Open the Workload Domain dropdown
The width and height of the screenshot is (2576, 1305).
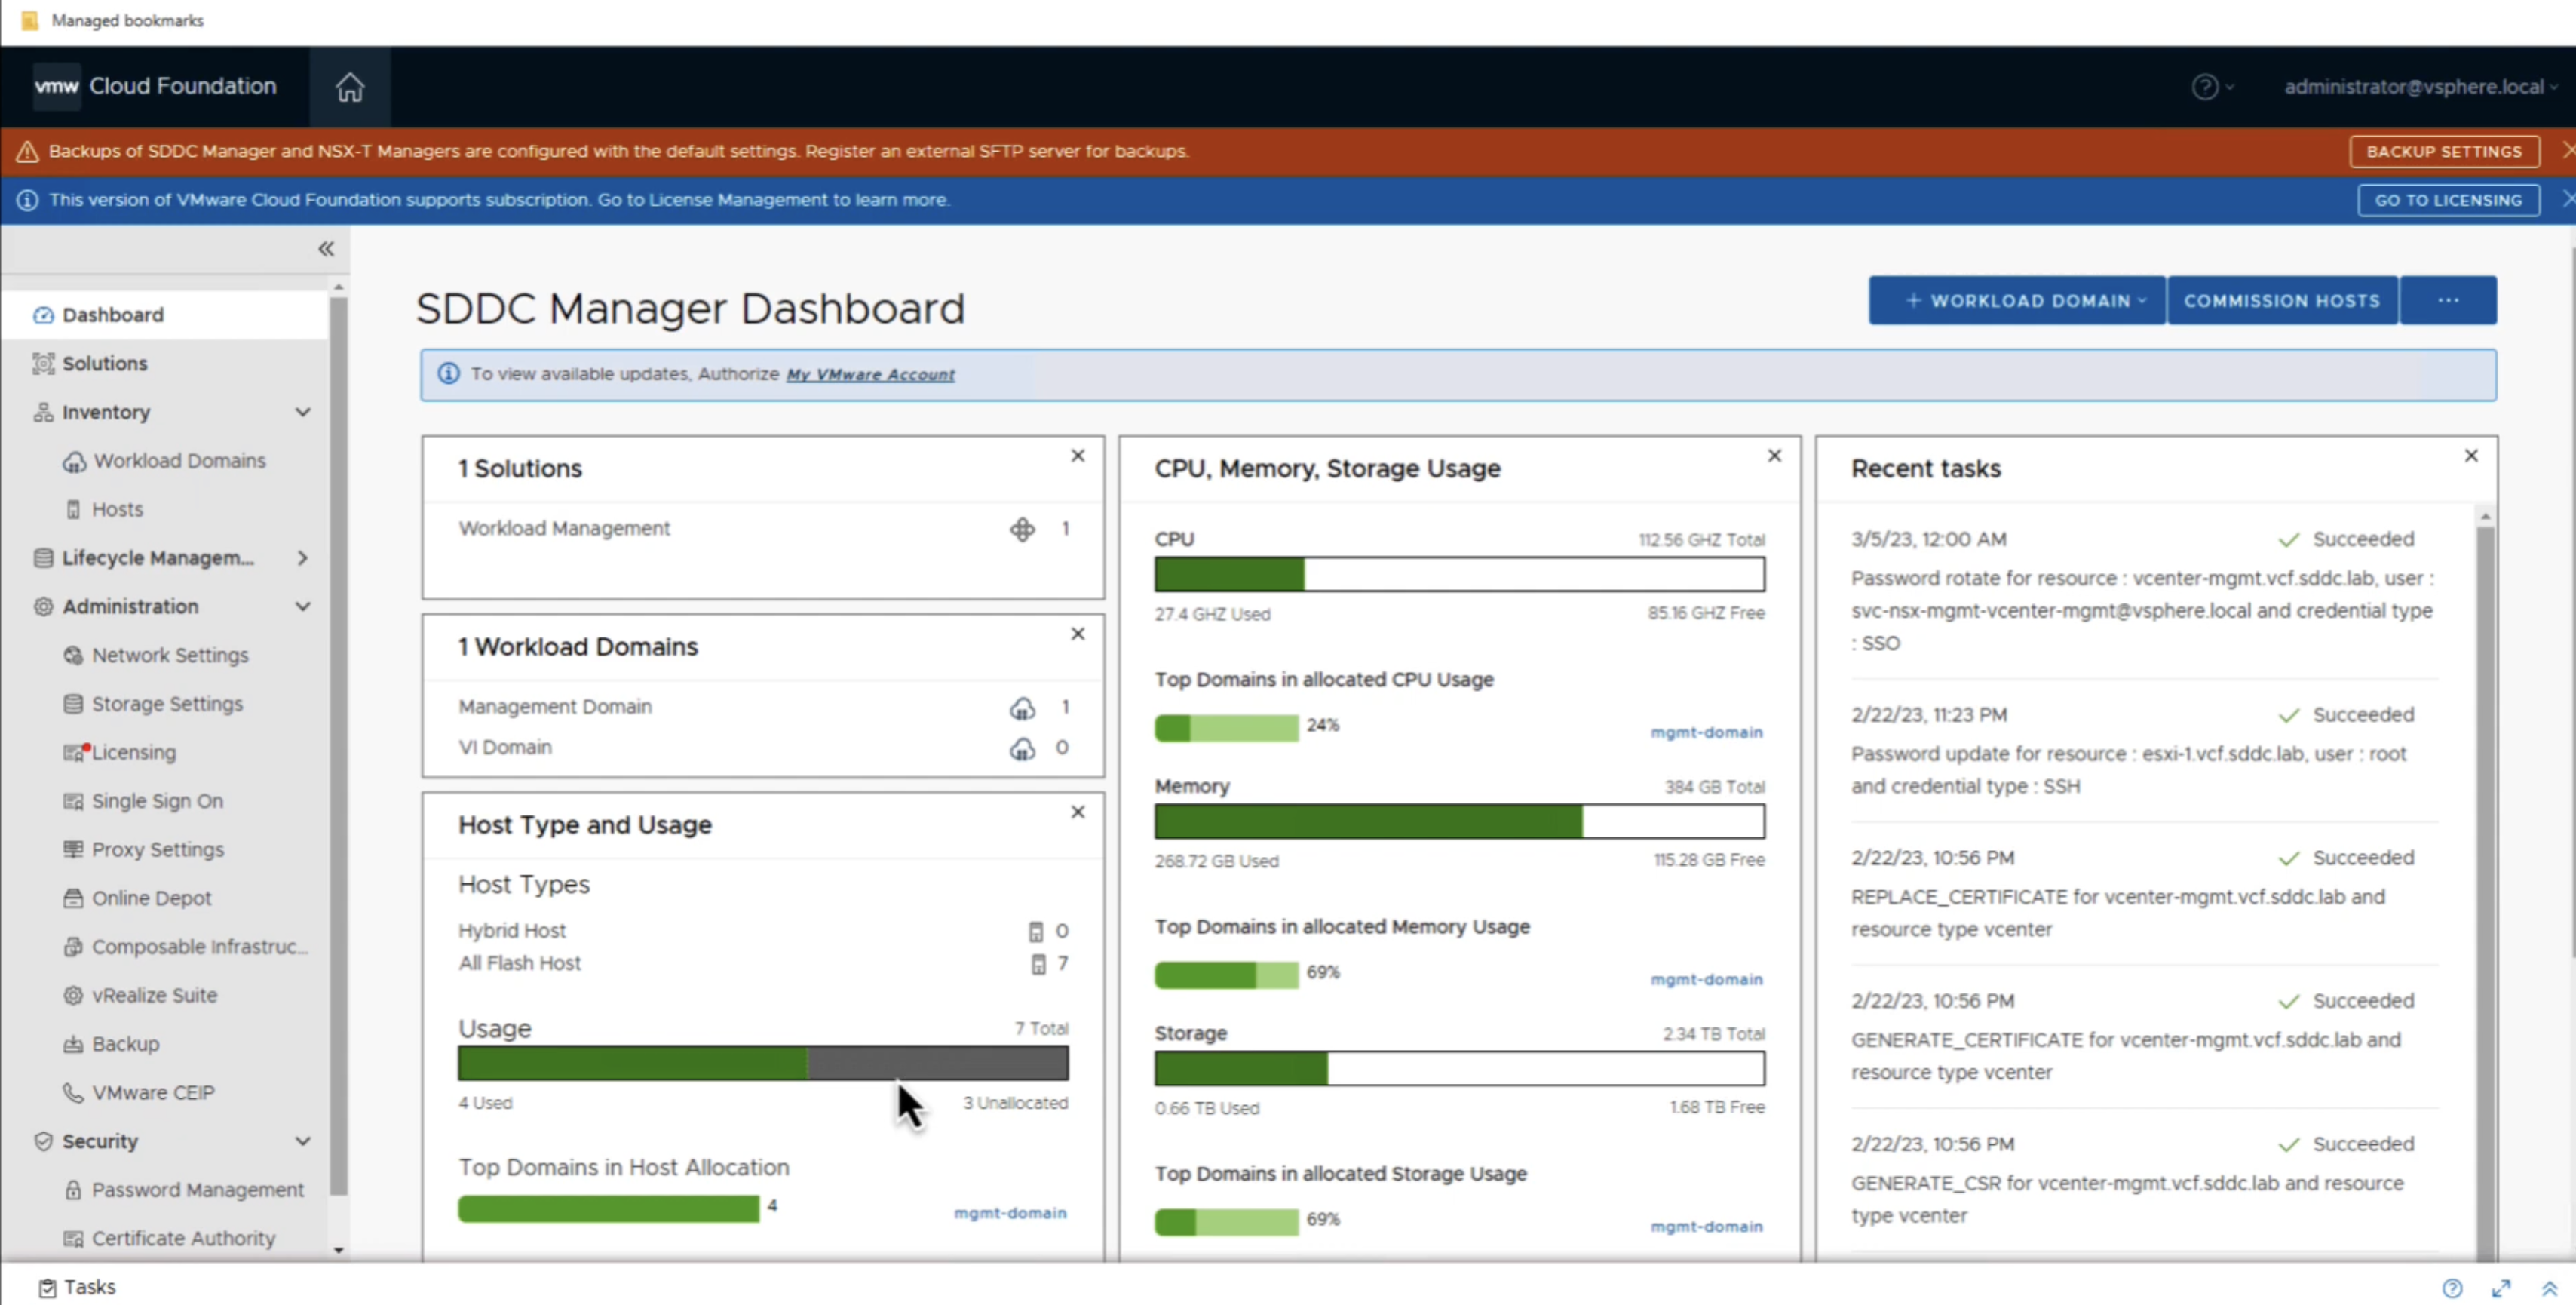[x=2016, y=300]
